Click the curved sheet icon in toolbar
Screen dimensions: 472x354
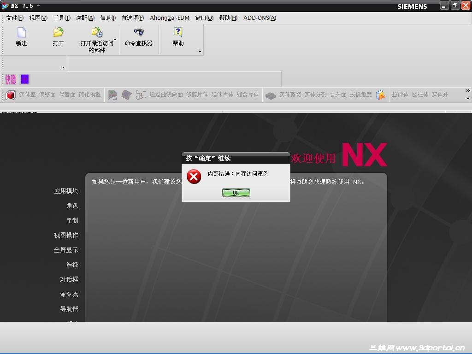[126, 95]
